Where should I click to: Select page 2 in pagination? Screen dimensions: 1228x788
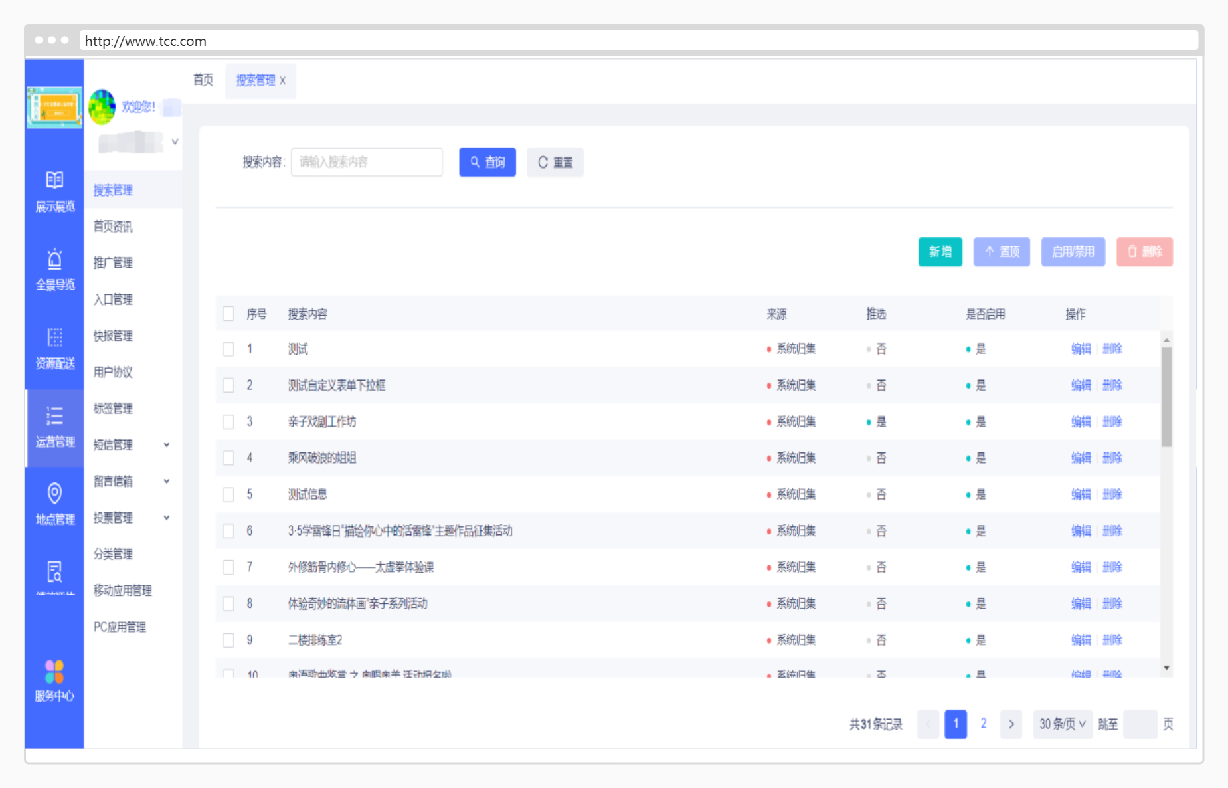click(x=984, y=723)
